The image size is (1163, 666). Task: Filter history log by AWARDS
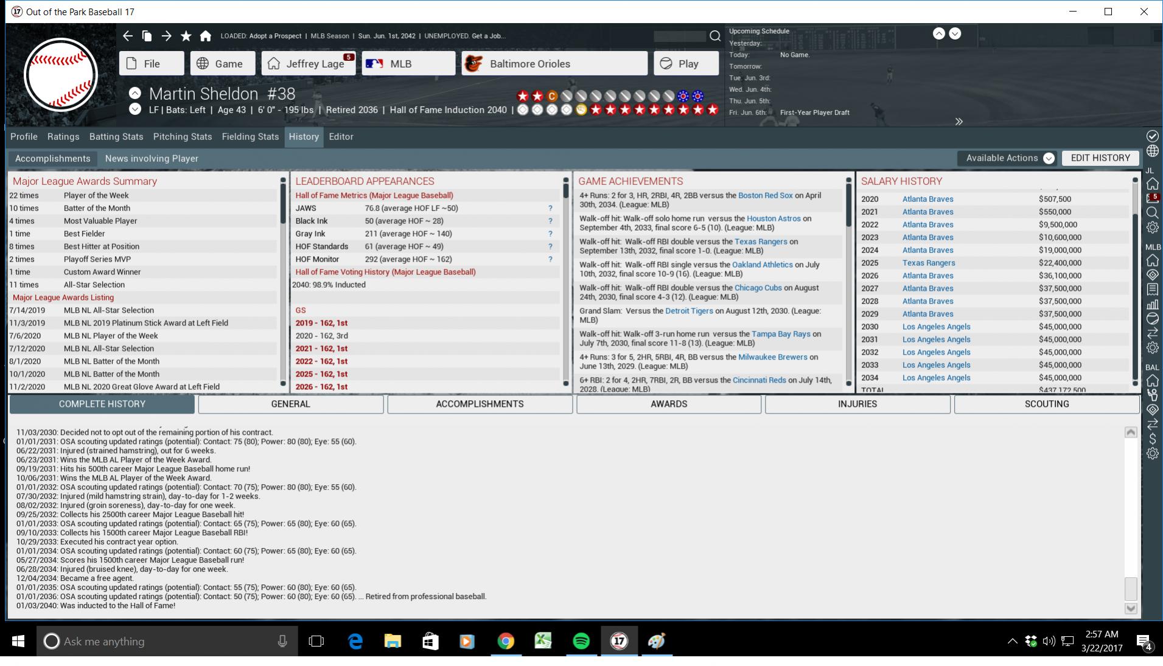click(669, 404)
